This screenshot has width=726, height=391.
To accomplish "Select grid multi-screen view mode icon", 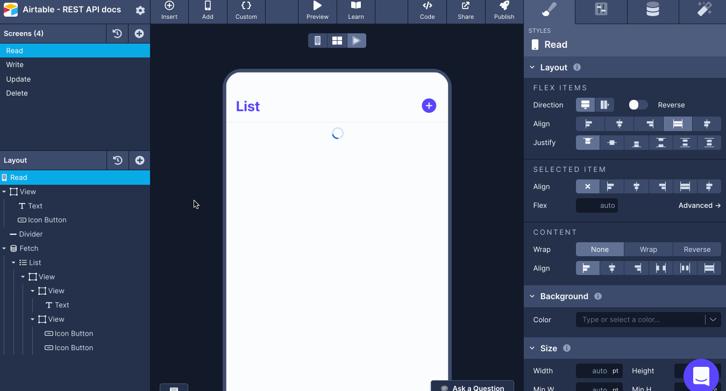I will [337, 40].
